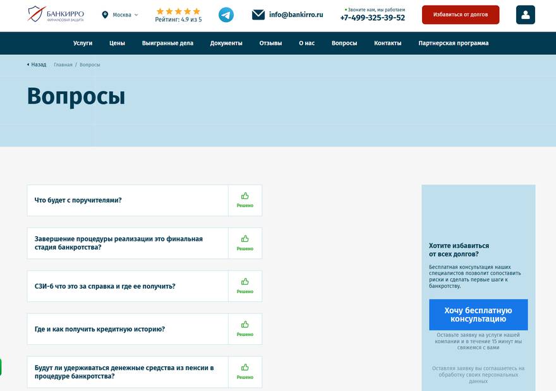
Task: Click thumbs-up icon for СЗИ-6 question
Action: (x=245, y=282)
